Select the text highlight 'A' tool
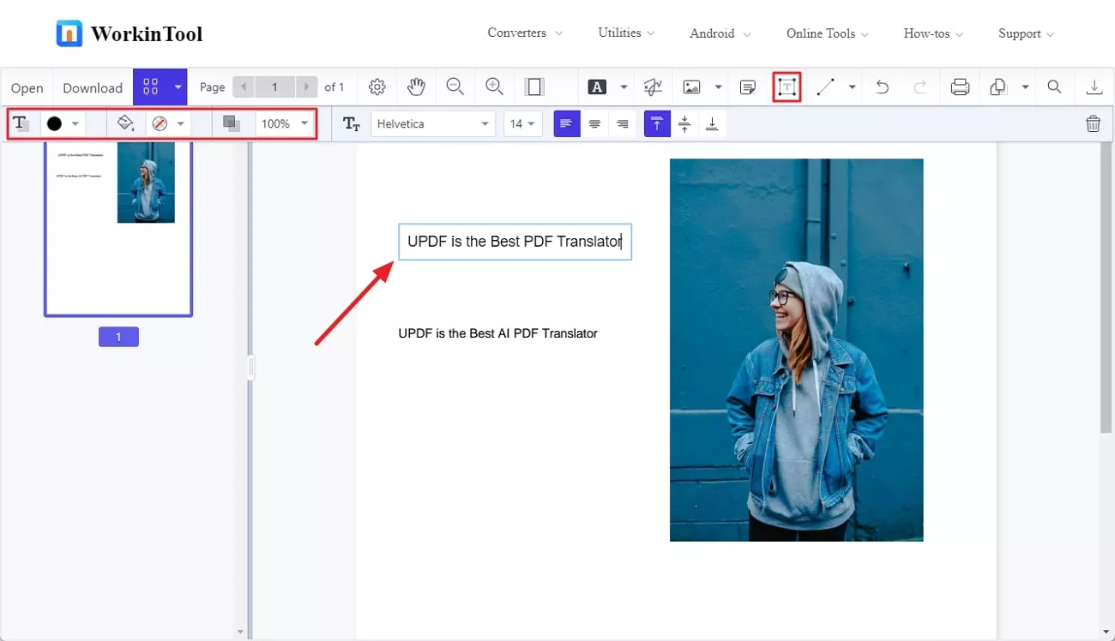Image resolution: width=1115 pixels, height=641 pixels. coord(597,87)
